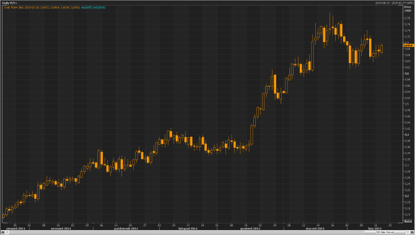Click the Cndl PLN= legend text
The width and height of the screenshot is (415, 235).
click(55, 7)
